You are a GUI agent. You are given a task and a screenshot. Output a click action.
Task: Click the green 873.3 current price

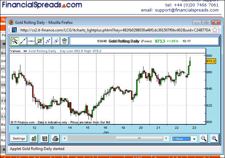pos(160,41)
